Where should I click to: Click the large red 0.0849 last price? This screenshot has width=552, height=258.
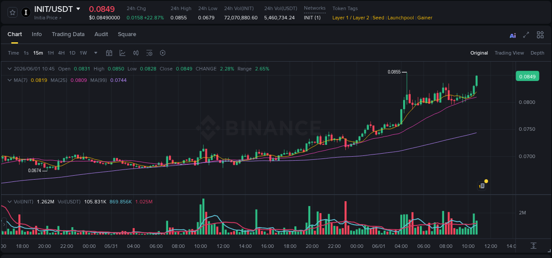(x=102, y=9)
